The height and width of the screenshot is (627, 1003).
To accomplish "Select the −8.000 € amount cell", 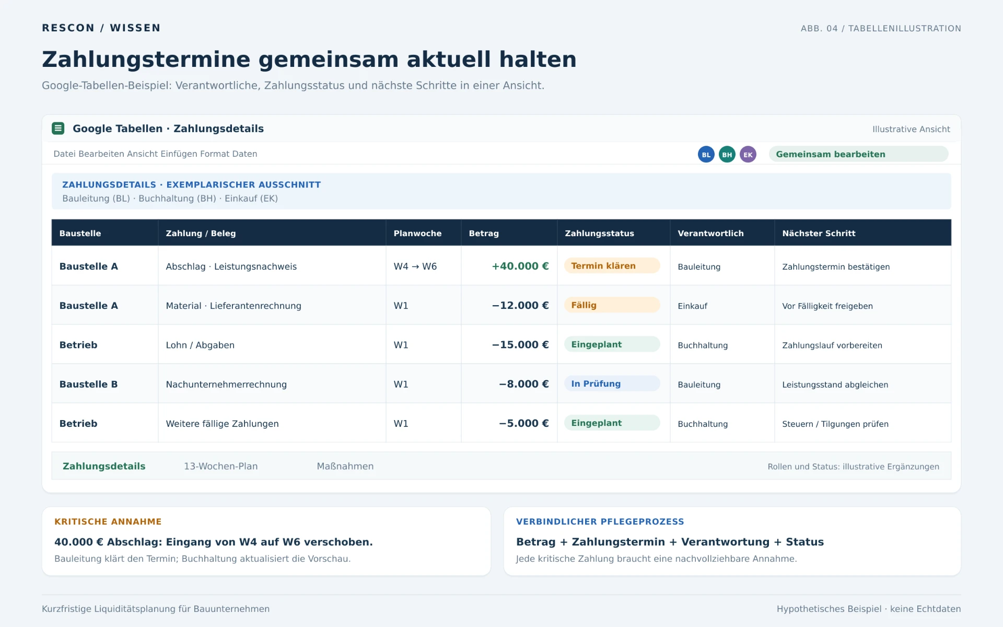I will click(x=509, y=384).
